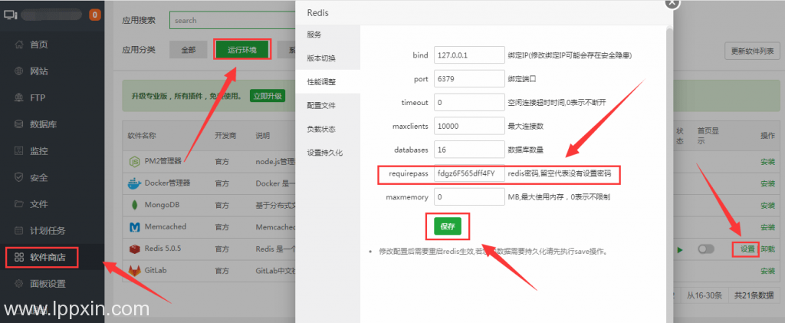Click the maxmemory input field
The height and width of the screenshot is (323, 785).
469,197
